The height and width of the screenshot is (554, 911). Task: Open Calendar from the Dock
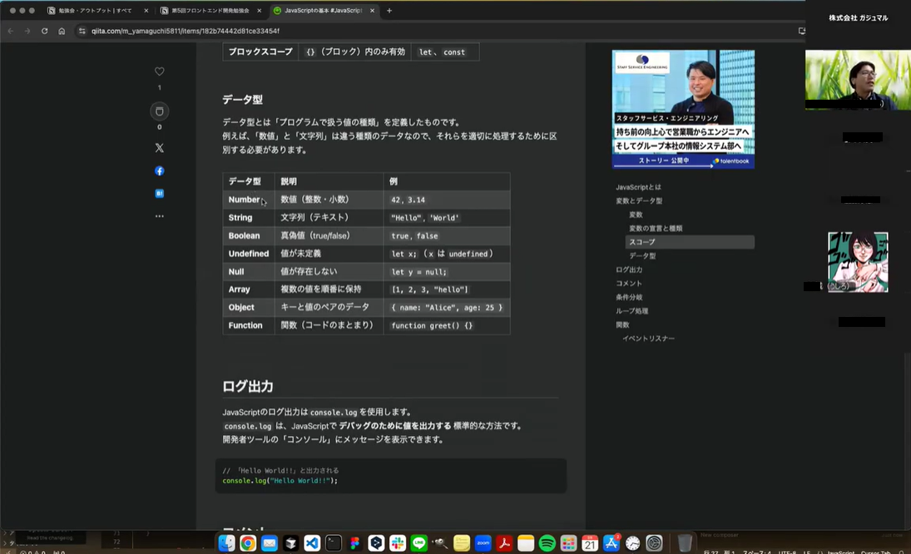pyautogui.click(x=590, y=543)
